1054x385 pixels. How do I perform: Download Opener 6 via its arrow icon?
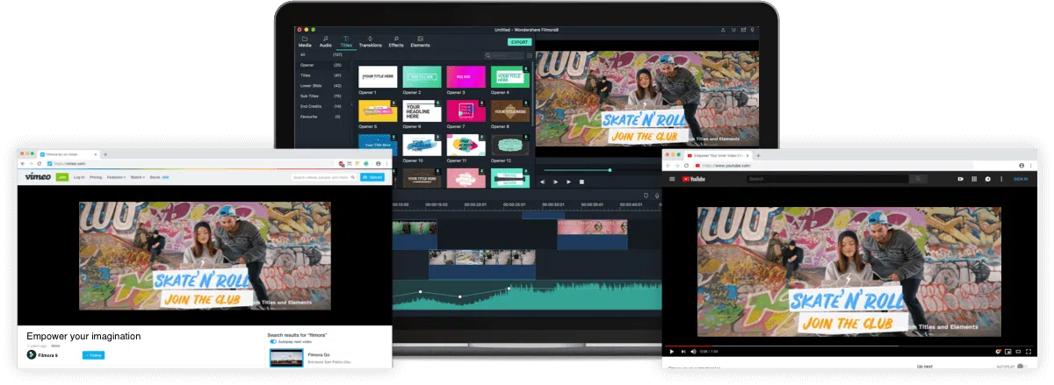click(x=438, y=103)
